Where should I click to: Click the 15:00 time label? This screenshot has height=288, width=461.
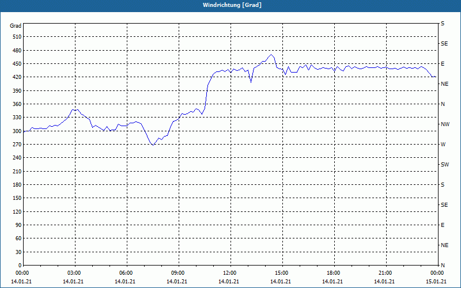pyautogui.click(x=282, y=273)
